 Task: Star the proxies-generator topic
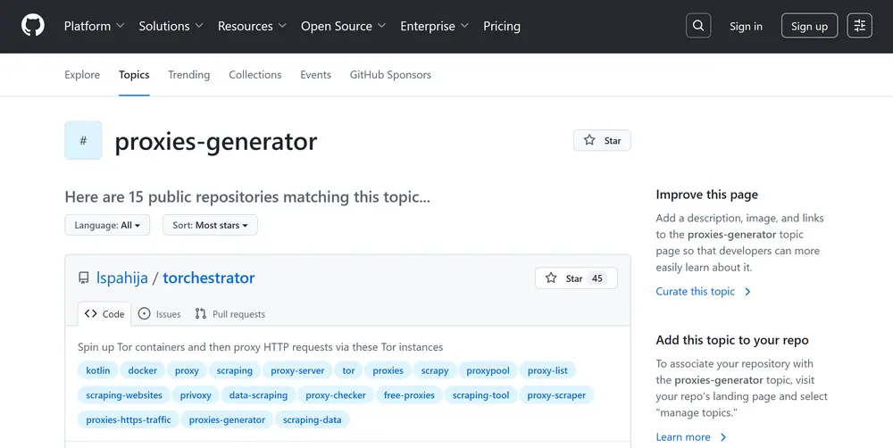pos(602,141)
